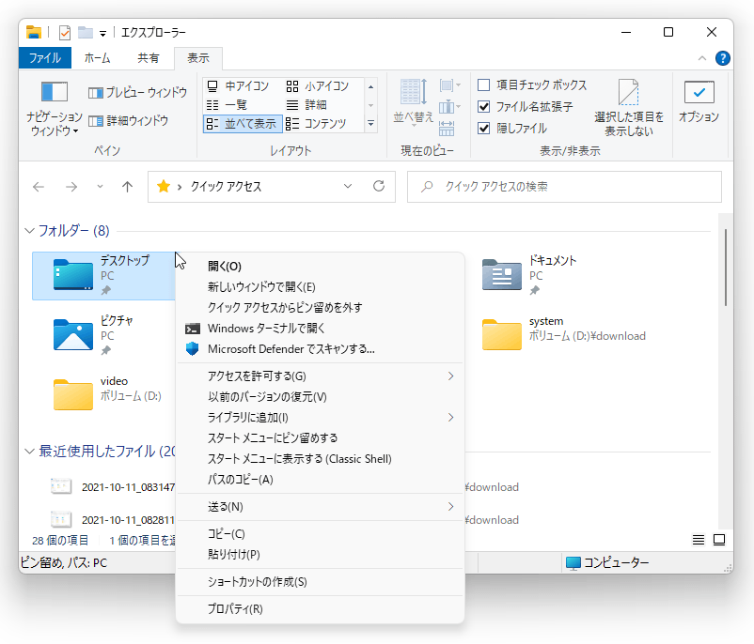This screenshot has height=644, width=754.
Task: Select the 表示 tab
Action: [x=198, y=58]
